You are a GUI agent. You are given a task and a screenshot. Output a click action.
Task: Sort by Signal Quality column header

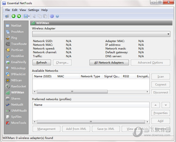pyautogui.click(x=112, y=76)
